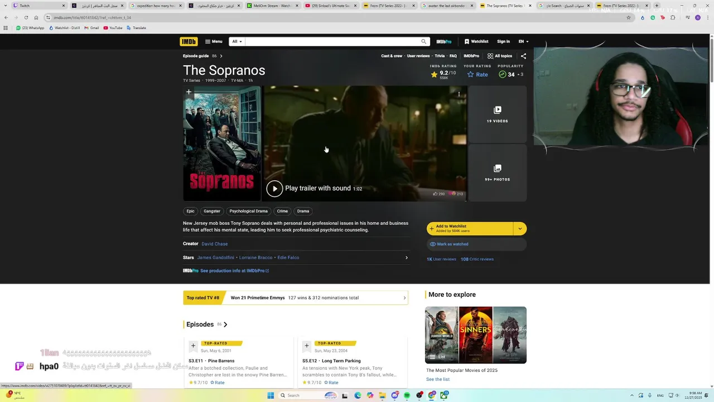Viewport: 714px width, 402px height.
Task: Open the All search category dropdown
Action: (237, 41)
